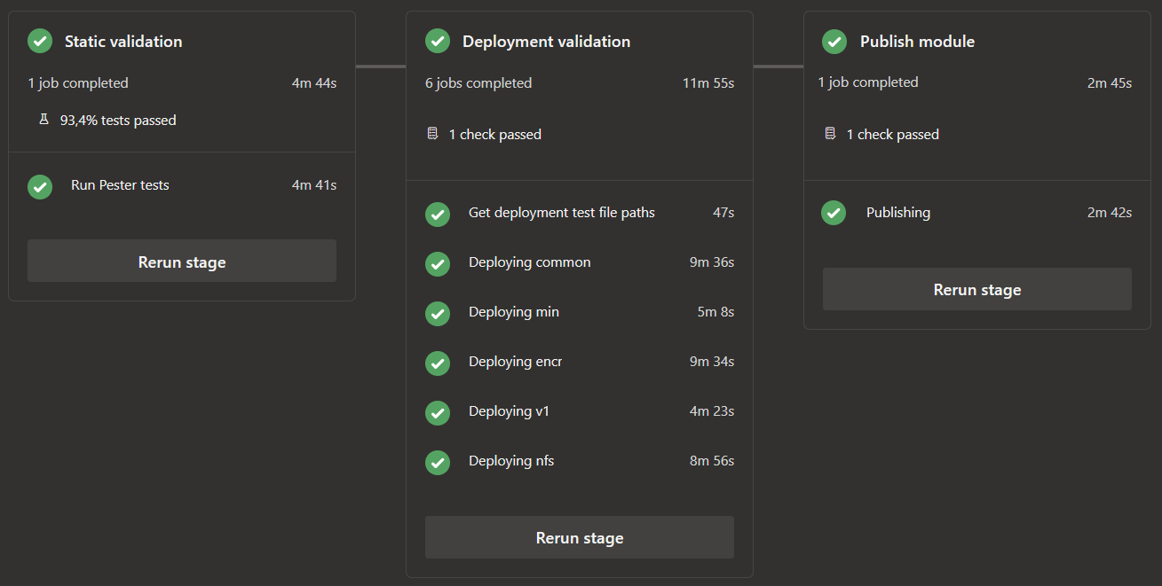Click the Deploying nfs status icon
The width and height of the screenshot is (1162, 586).
tap(438, 462)
